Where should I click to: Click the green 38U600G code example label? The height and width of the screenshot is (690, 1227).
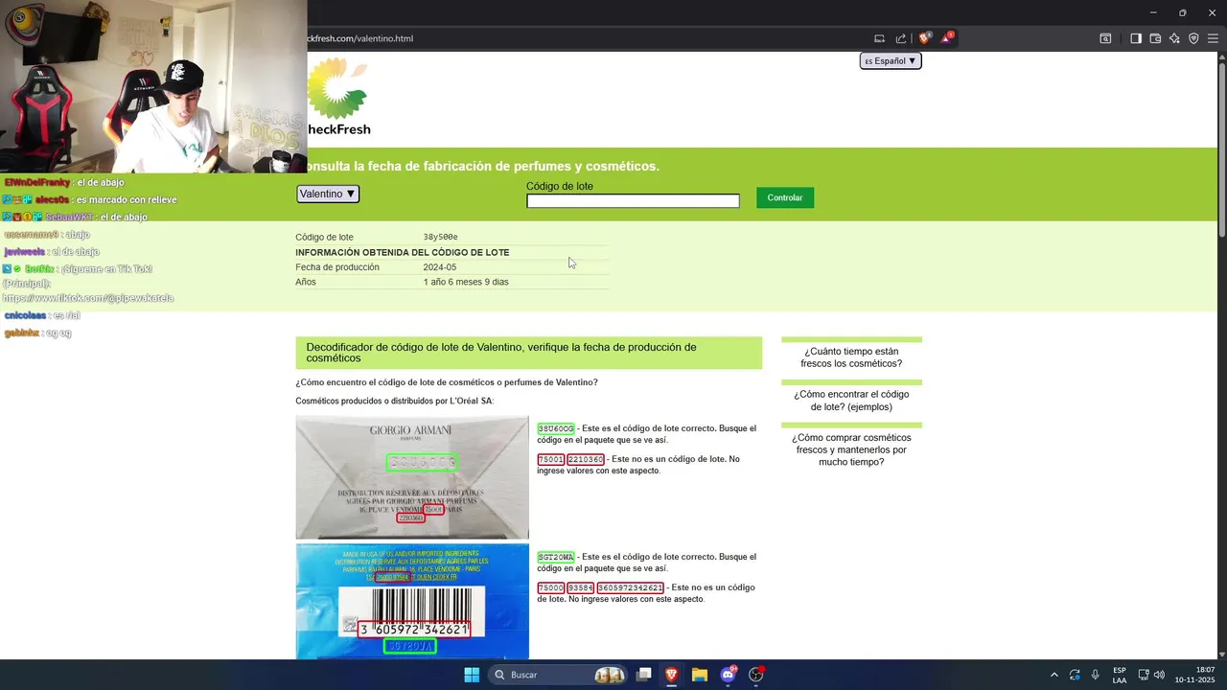[556, 428]
